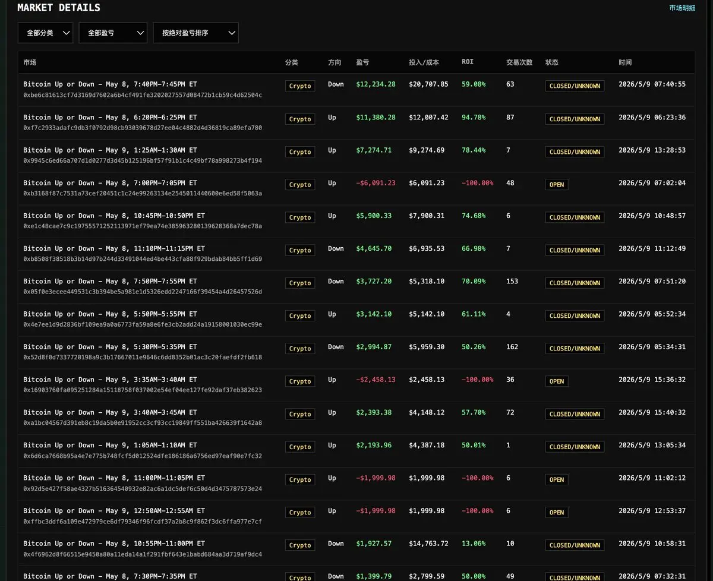Viewport: 713px width, 581px height.
Task: Click OPEN status at 2026/5/9 11:02:12
Action: click(x=557, y=479)
